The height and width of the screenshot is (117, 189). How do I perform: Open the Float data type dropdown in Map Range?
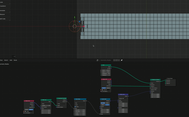[x=80, y=103]
